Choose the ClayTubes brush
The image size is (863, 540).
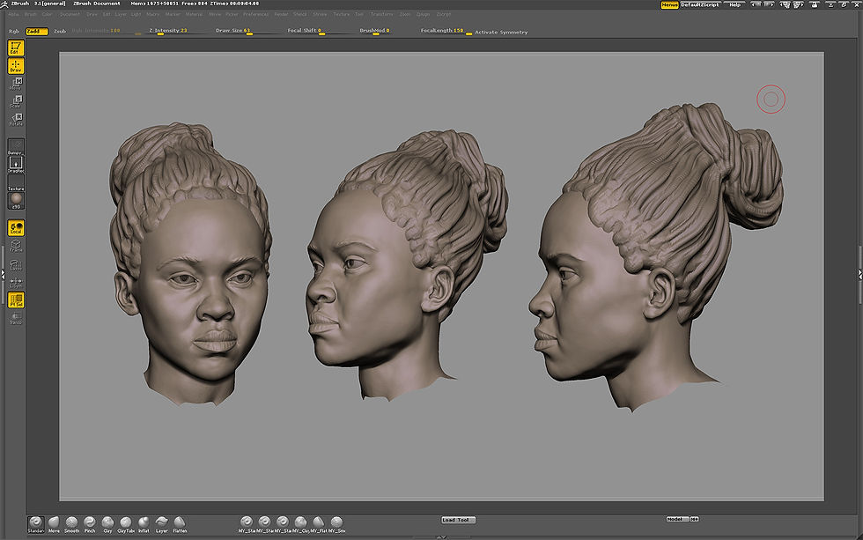126,522
